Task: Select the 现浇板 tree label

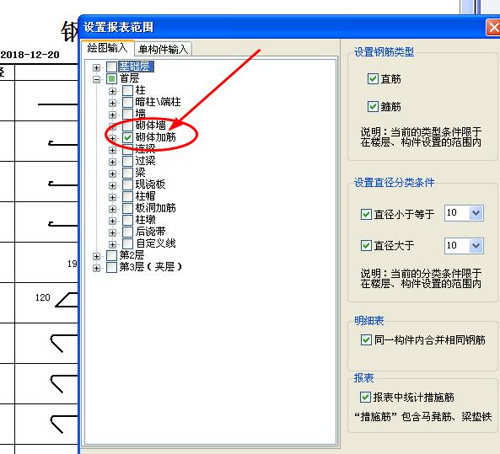Action: 150,184
